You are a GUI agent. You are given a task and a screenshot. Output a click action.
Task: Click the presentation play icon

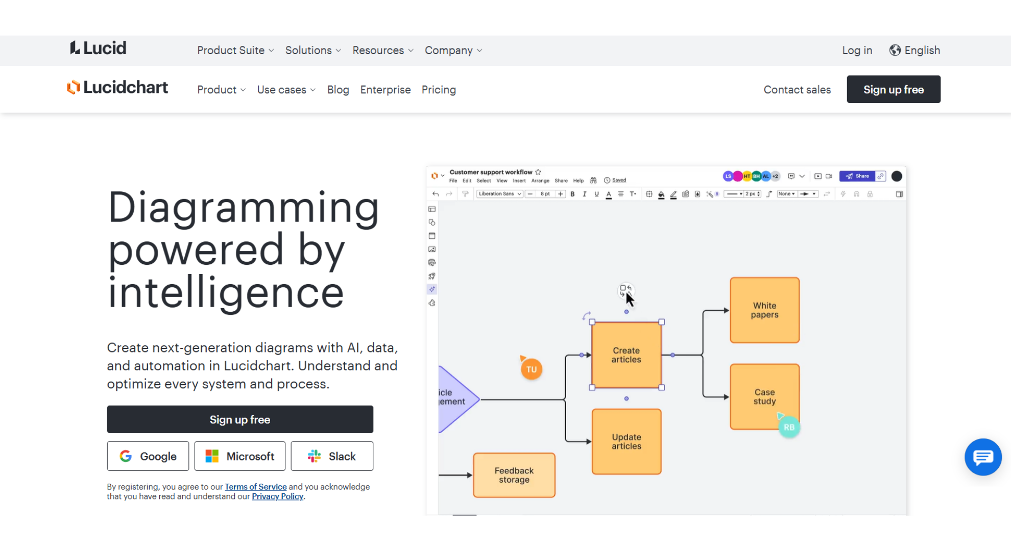[819, 176]
